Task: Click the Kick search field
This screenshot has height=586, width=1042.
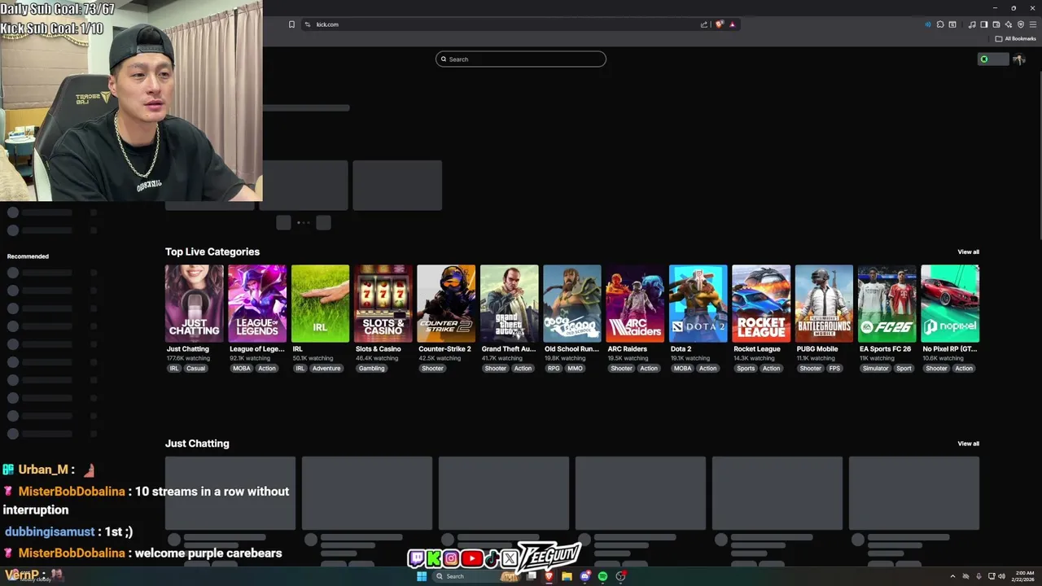Action: click(521, 59)
